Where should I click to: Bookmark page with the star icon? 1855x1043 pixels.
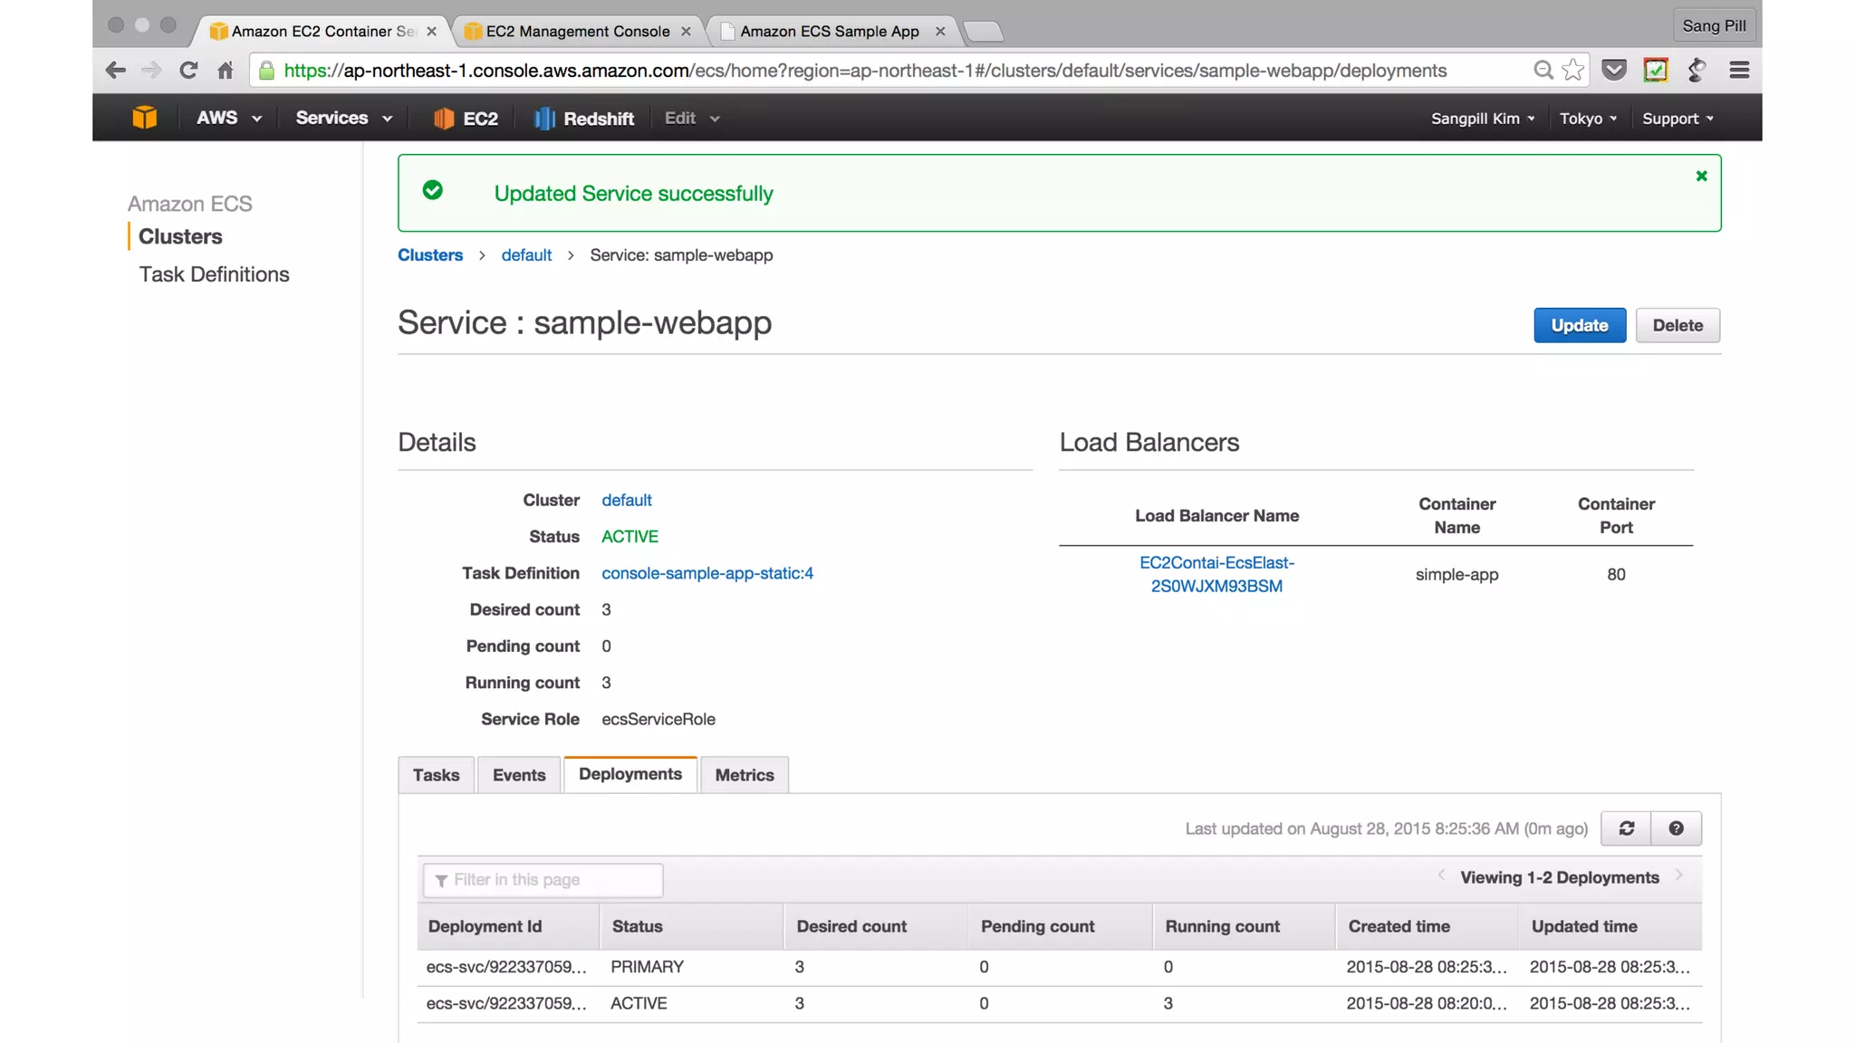pyautogui.click(x=1573, y=71)
